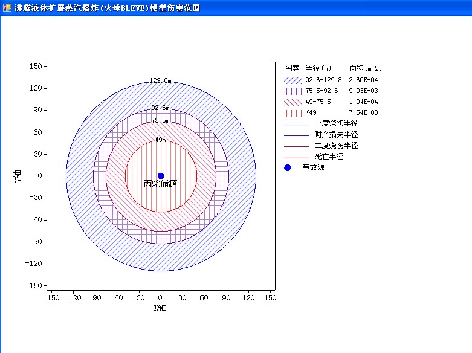Click area value 2.60E+04
472x353 pixels.
tap(363, 80)
